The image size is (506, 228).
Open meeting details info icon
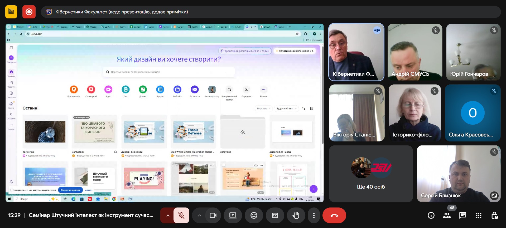pyautogui.click(x=431, y=216)
